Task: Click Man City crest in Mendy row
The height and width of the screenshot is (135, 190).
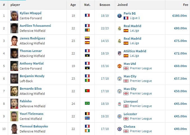Action: coord(119,79)
